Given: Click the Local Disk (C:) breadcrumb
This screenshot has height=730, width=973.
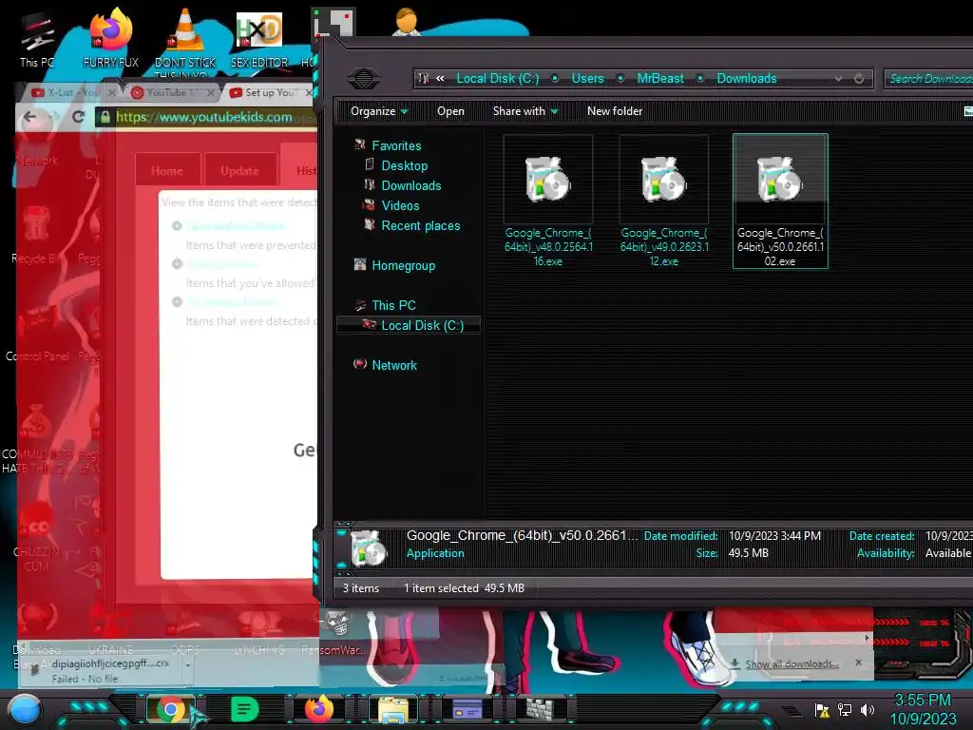Looking at the screenshot, I should tap(498, 78).
